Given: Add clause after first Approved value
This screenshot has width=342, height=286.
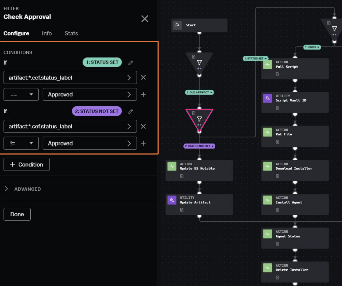Looking at the screenshot, I should pyautogui.click(x=143, y=95).
